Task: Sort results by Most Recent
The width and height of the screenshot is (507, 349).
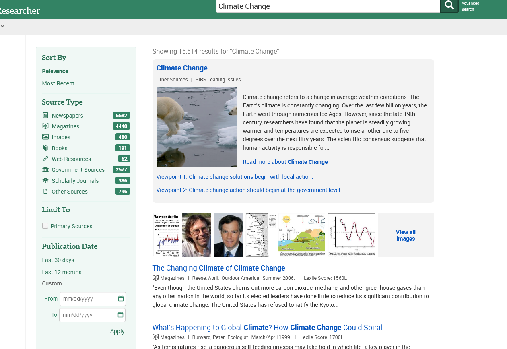Action: coord(58,83)
